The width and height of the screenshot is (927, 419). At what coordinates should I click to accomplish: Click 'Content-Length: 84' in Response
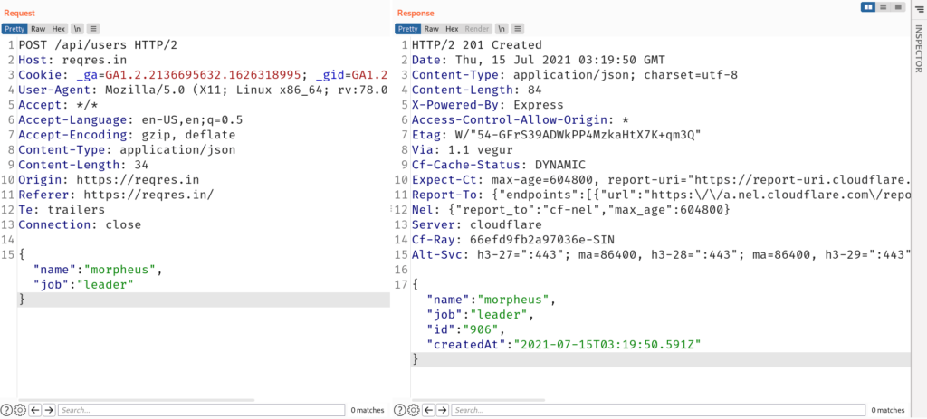point(476,90)
